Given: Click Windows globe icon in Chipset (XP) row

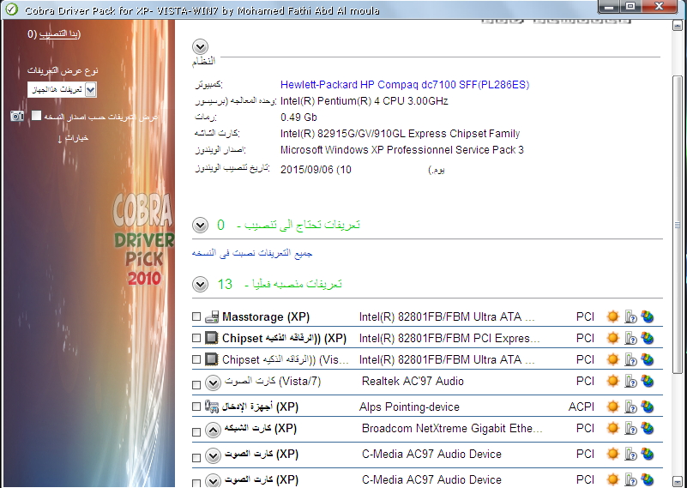Looking at the screenshot, I should [648, 338].
